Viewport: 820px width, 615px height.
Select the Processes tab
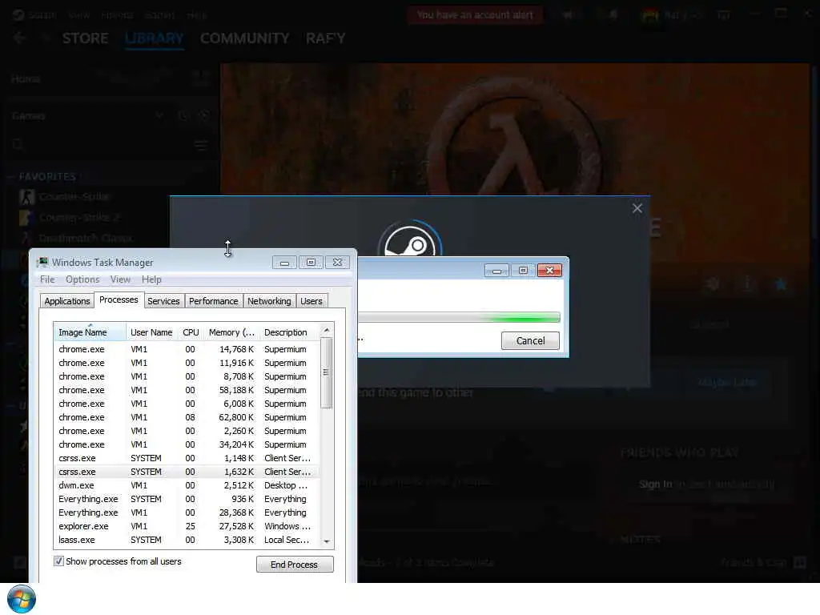tap(119, 299)
